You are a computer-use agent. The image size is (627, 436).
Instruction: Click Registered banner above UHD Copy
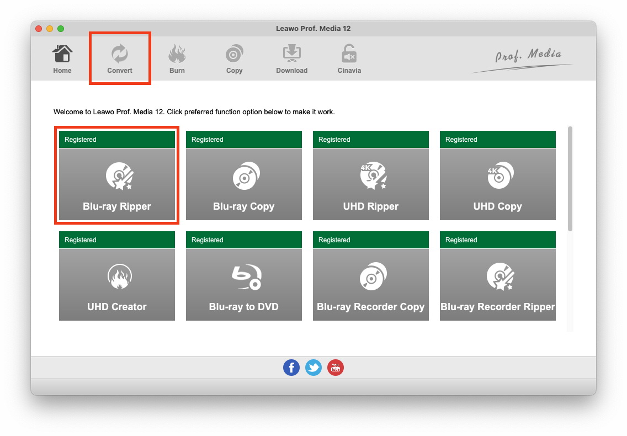[498, 139]
